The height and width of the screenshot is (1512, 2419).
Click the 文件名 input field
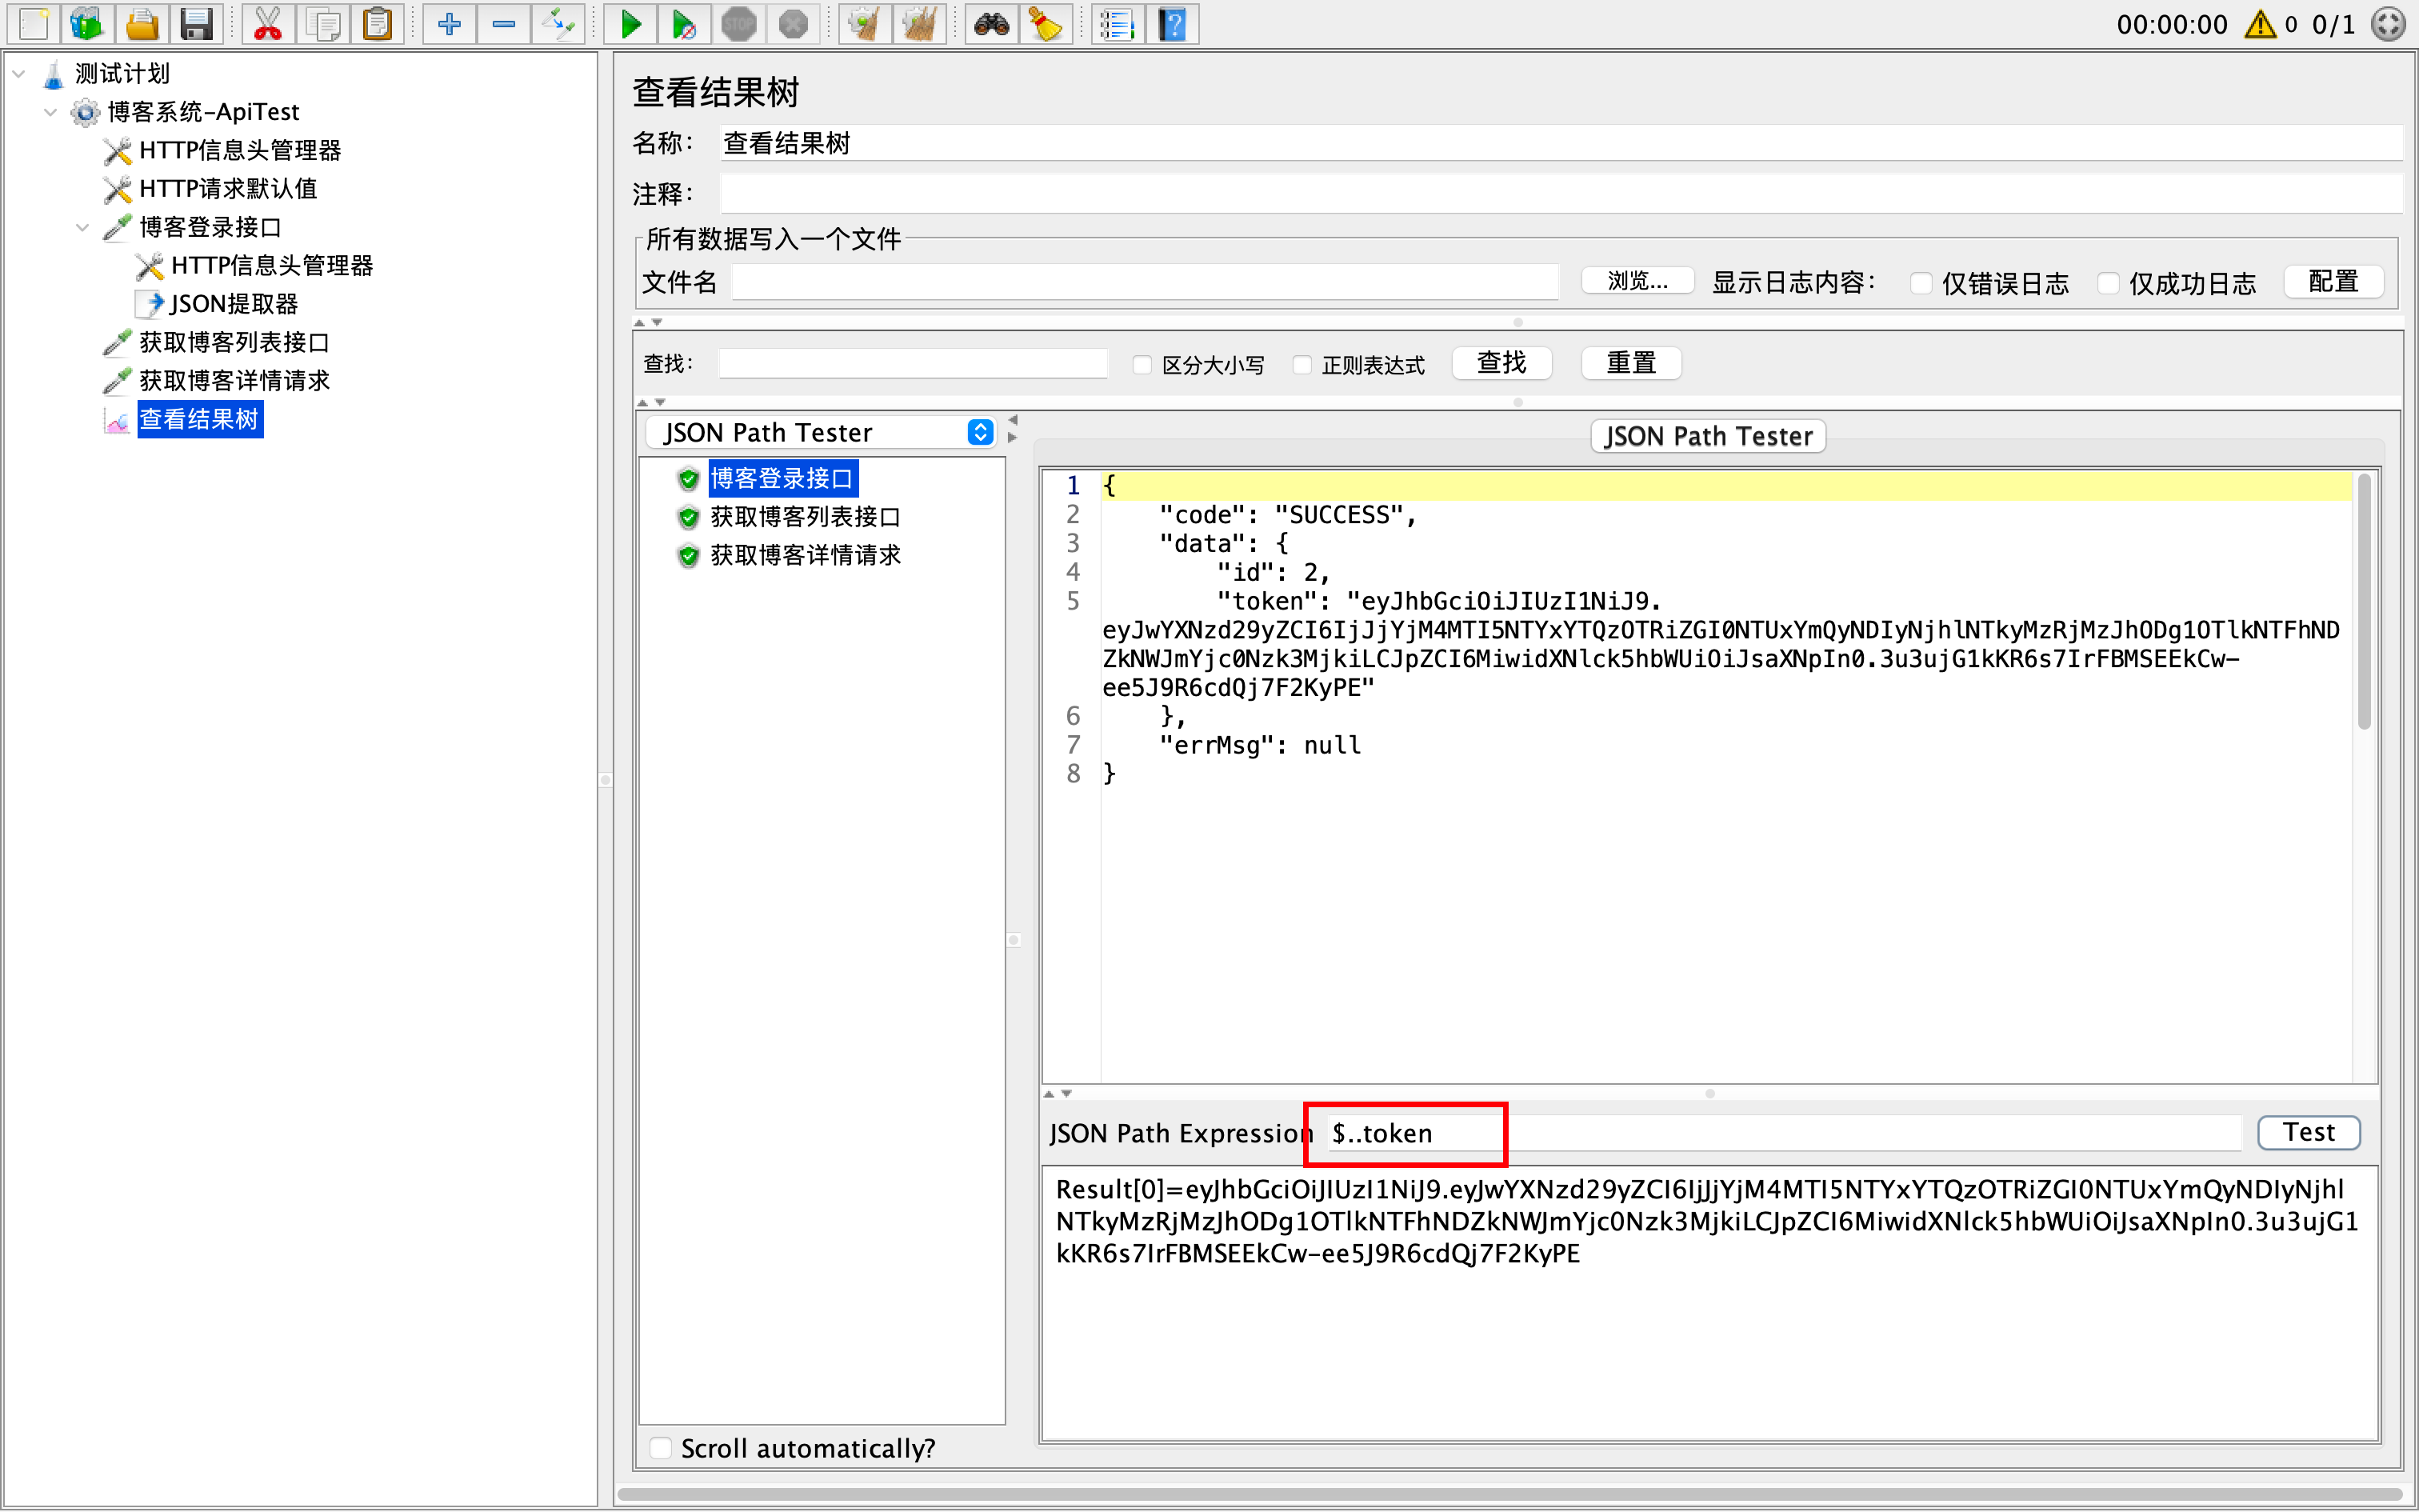[x=1145, y=282]
